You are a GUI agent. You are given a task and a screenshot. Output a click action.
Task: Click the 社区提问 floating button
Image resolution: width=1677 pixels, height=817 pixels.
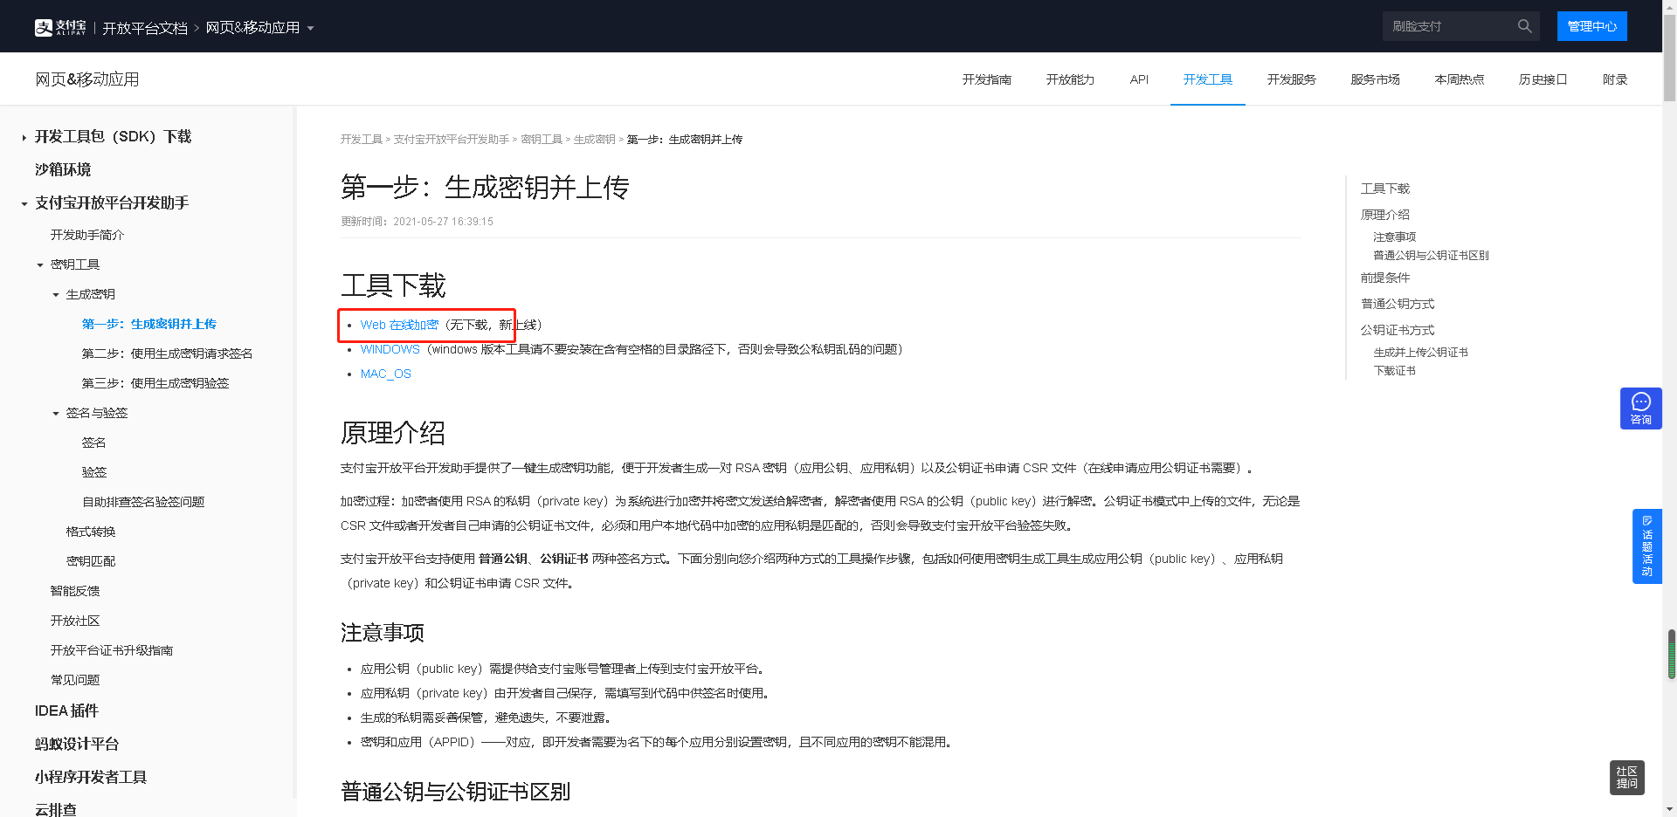coord(1626,777)
